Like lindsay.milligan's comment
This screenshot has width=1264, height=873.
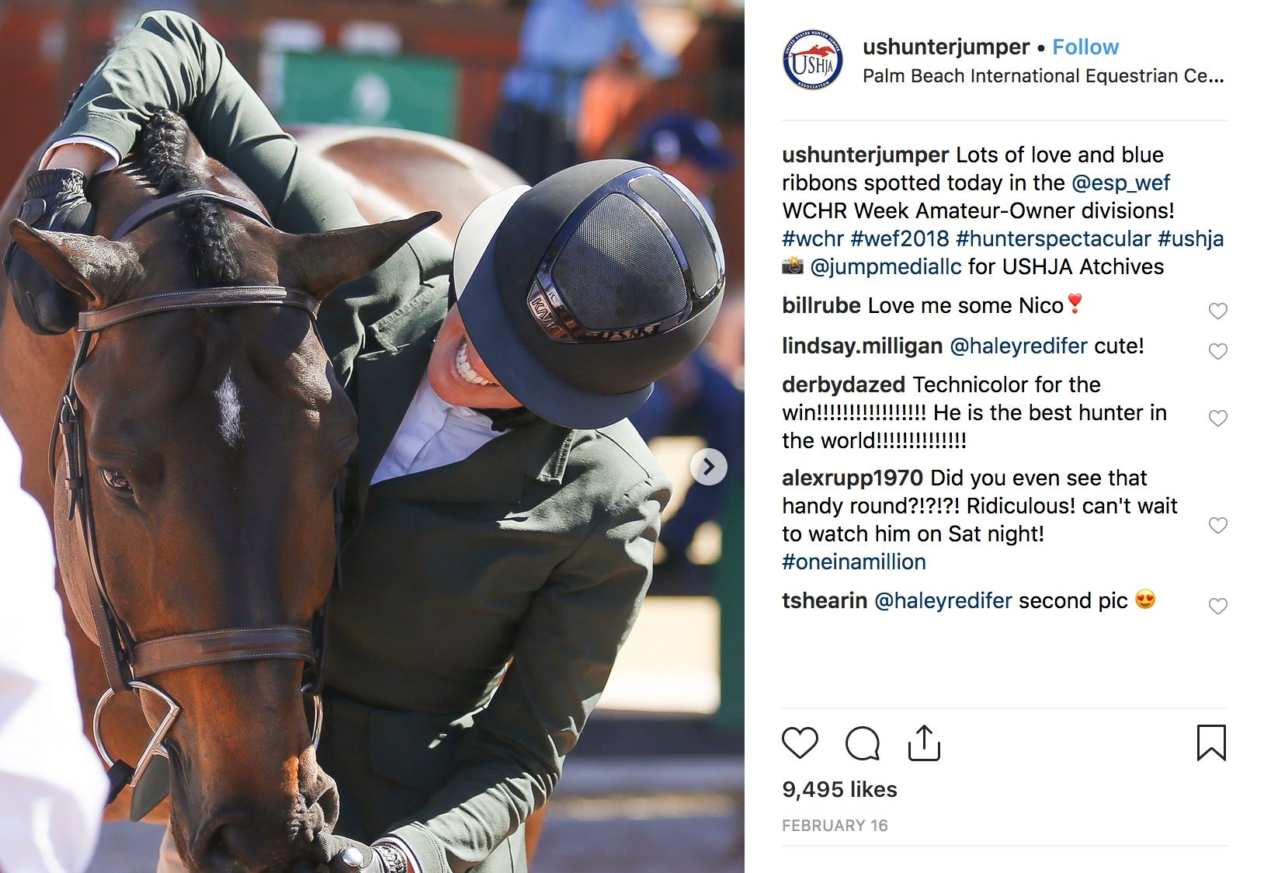click(1218, 351)
